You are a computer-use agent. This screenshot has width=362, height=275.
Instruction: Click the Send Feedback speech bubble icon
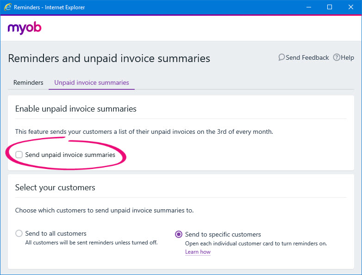coord(281,57)
